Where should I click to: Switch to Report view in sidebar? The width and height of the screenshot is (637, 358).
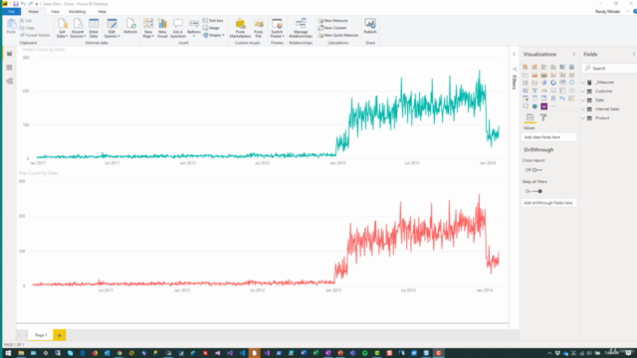coord(9,54)
